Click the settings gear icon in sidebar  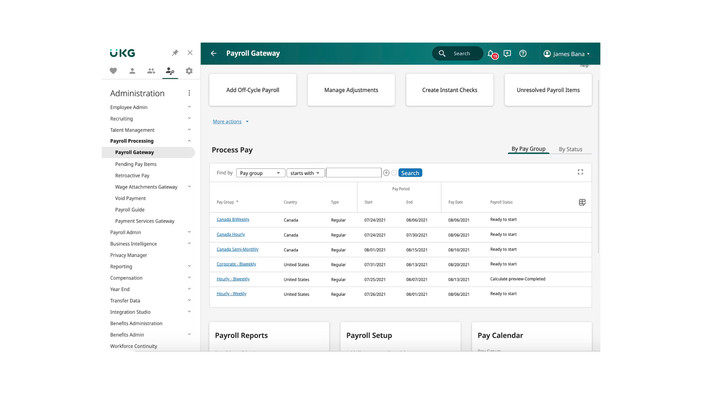click(189, 71)
